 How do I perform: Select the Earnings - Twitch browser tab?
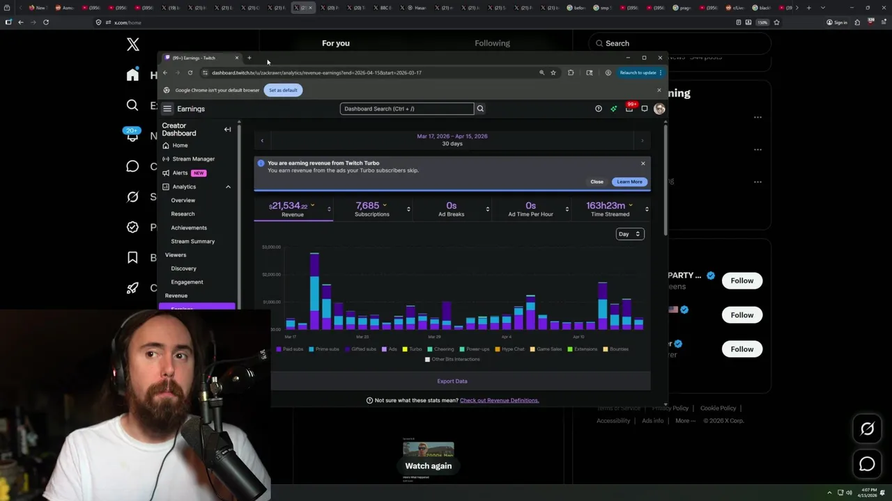[201, 58]
